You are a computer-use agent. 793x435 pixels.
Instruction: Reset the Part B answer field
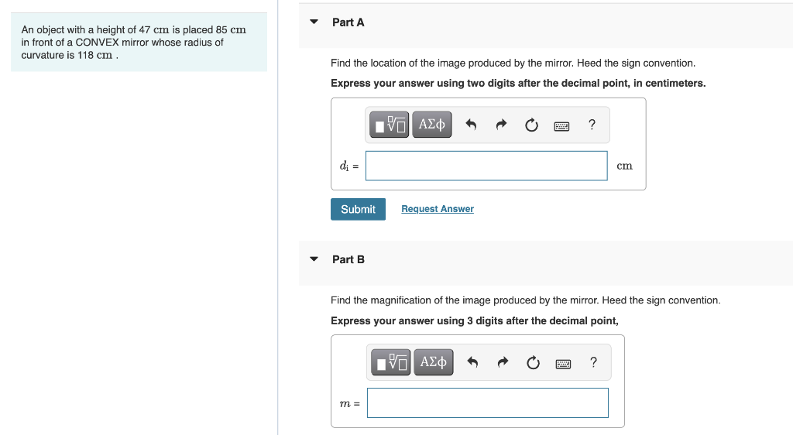pyautogui.click(x=533, y=363)
